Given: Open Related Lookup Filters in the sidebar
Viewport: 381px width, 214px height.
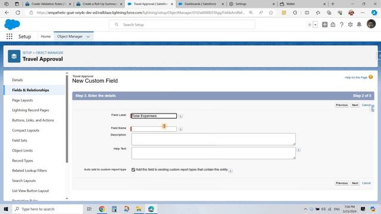Looking at the screenshot, I should tap(29, 171).
